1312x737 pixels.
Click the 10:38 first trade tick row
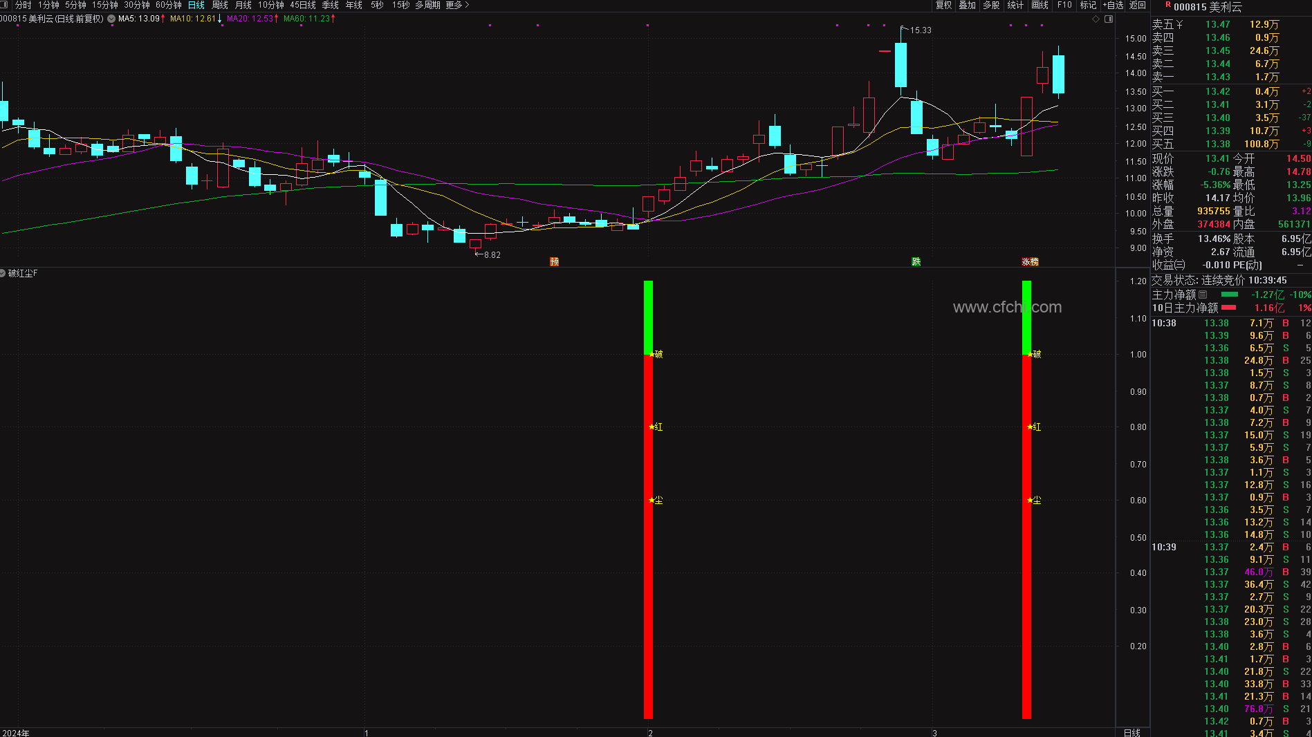[x=1231, y=323]
